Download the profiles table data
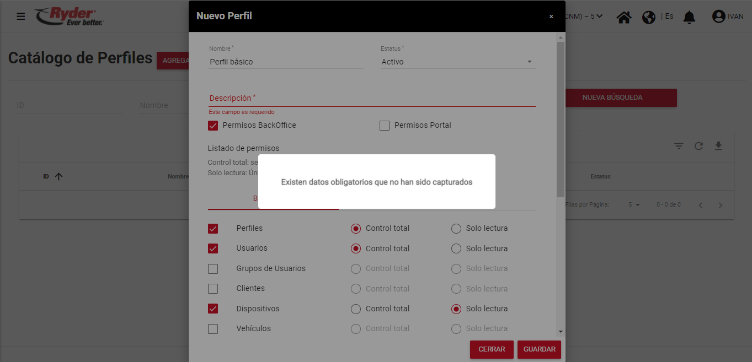This screenshot has height=362, width=752. coord(718,146)
